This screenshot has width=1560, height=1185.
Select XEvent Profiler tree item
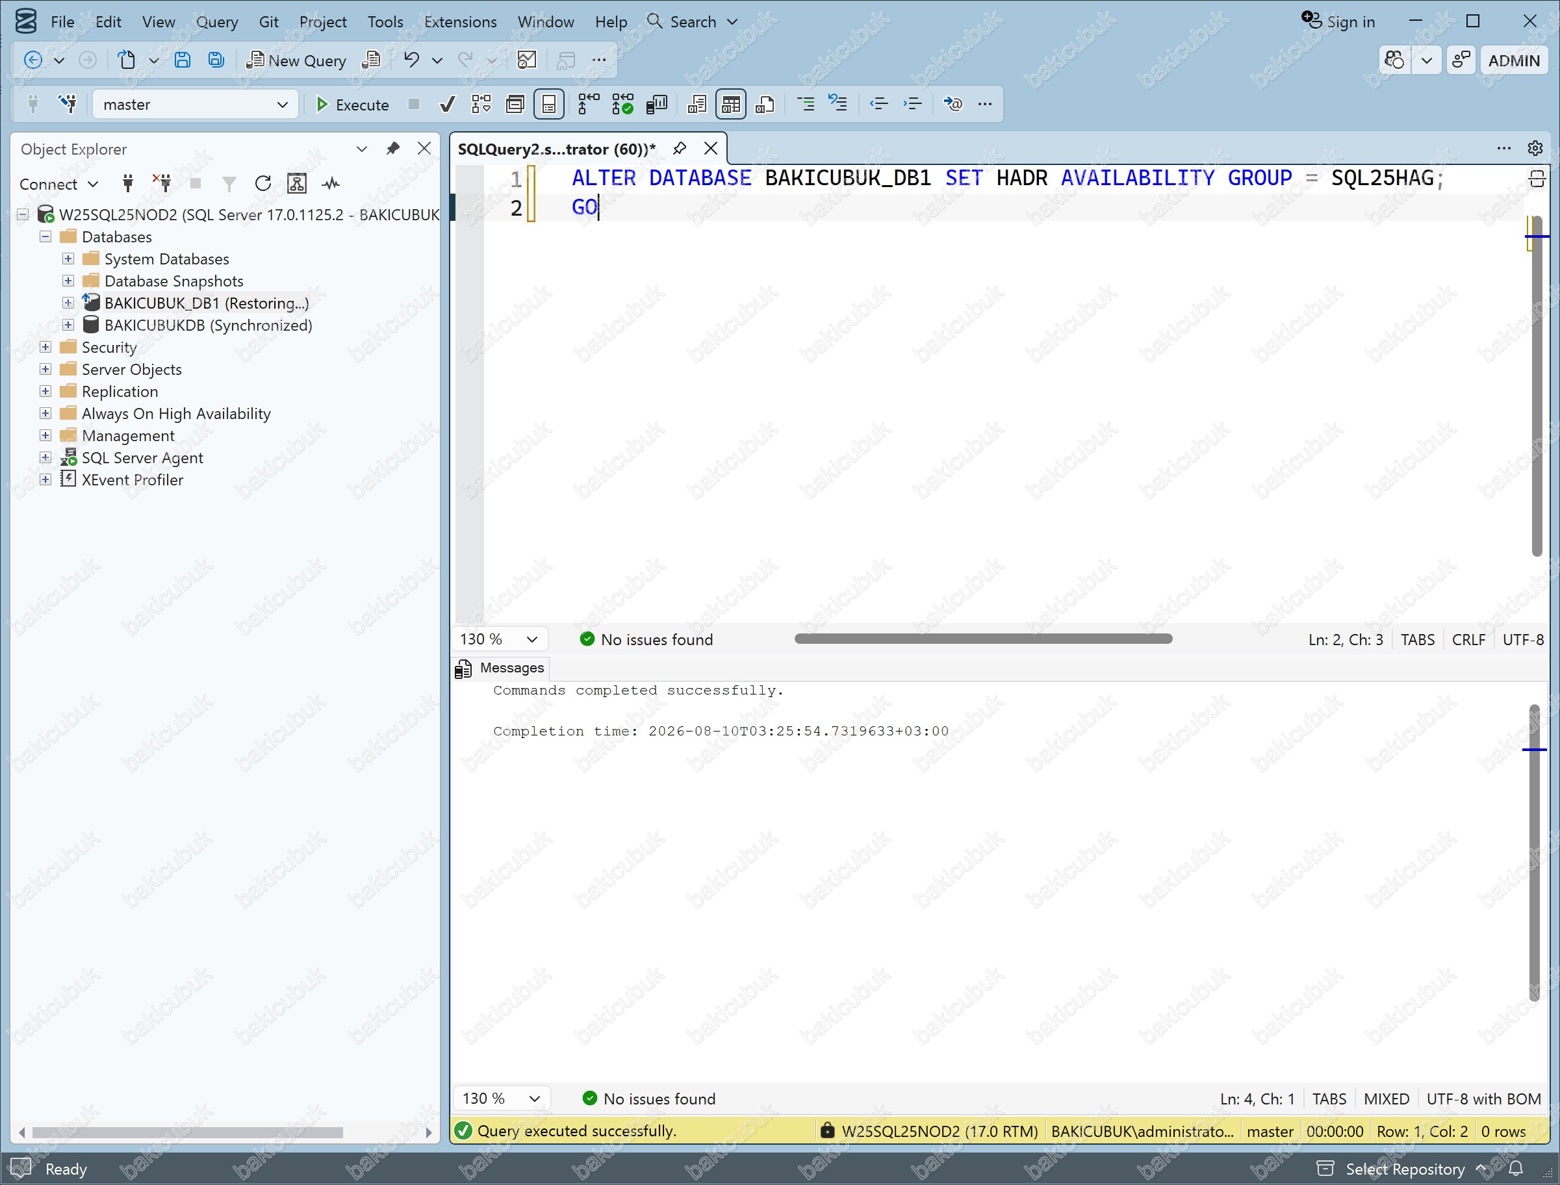tap(133, 479)
